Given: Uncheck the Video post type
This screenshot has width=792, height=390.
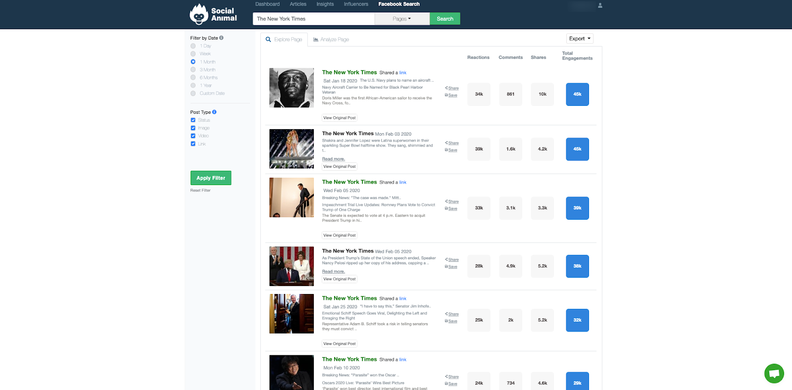Looking at the screenshot, I should coord(193,136).
